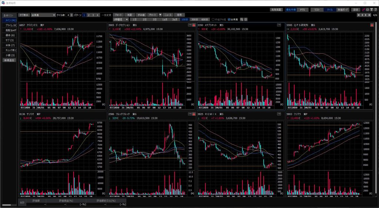Click the 新規追加 button in sidebar
The width and height of the screenshot is (379, 208).
9,60
